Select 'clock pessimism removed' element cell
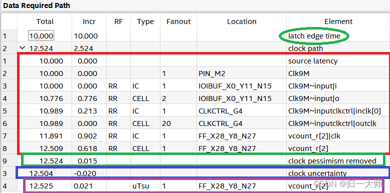Screen dimensions: 390x193 coord(332,161)
